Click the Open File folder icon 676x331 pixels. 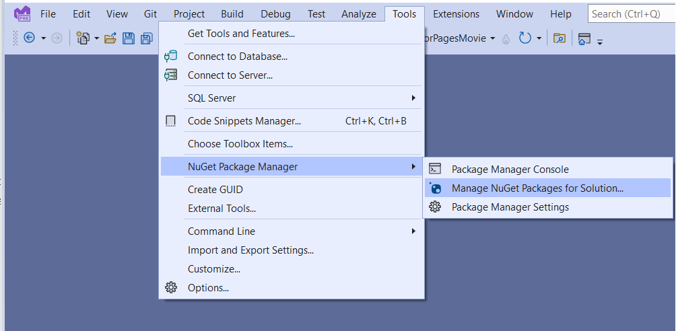(110, 38)
